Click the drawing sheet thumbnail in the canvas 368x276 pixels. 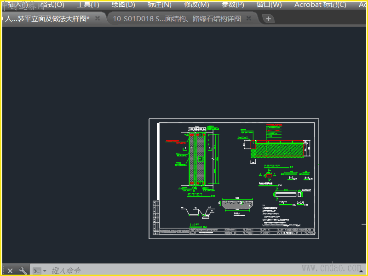(234, 179)
